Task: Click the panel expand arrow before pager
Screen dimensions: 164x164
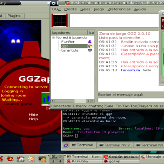Action: click(x=48, y=155)
